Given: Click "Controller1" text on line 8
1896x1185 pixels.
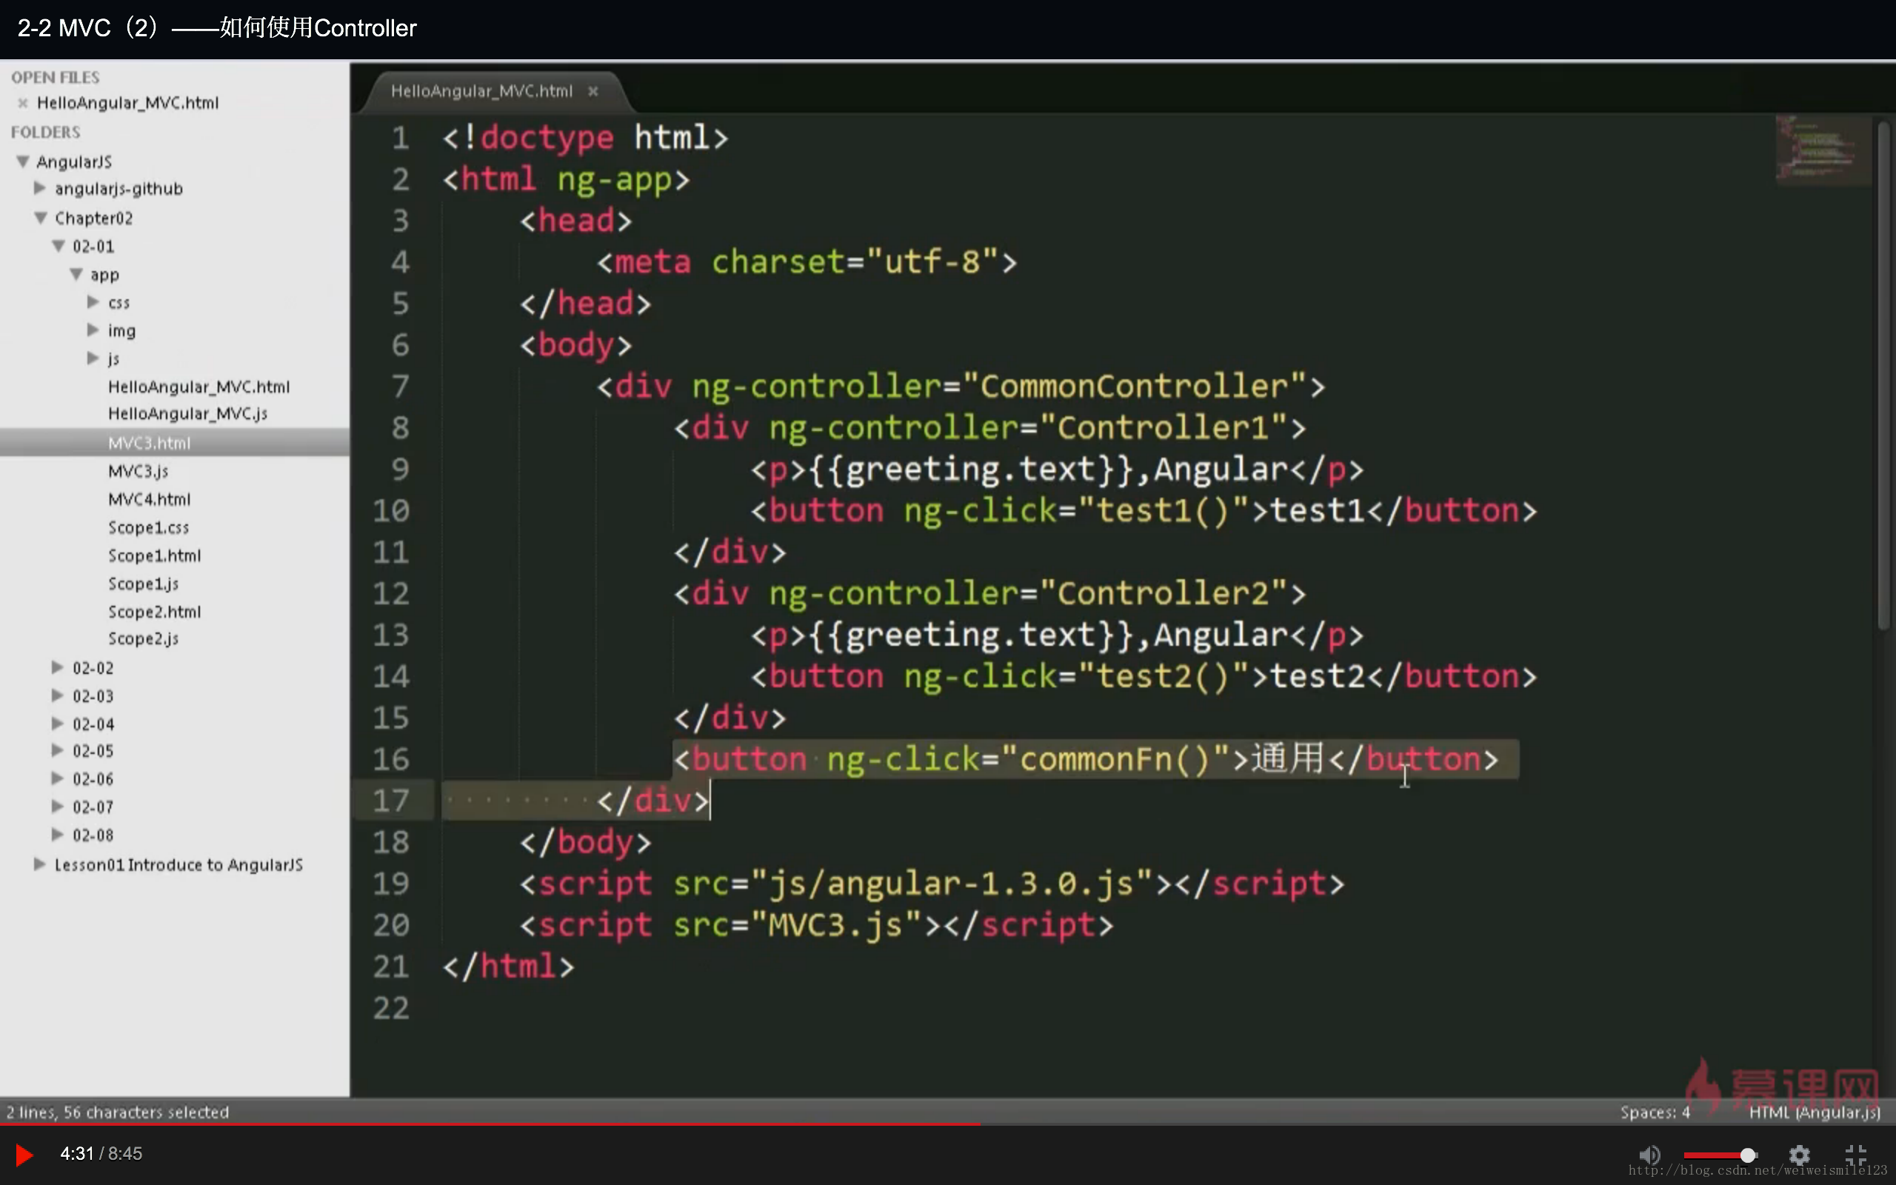Looking at the screenshot, I should pos(1162,428).
